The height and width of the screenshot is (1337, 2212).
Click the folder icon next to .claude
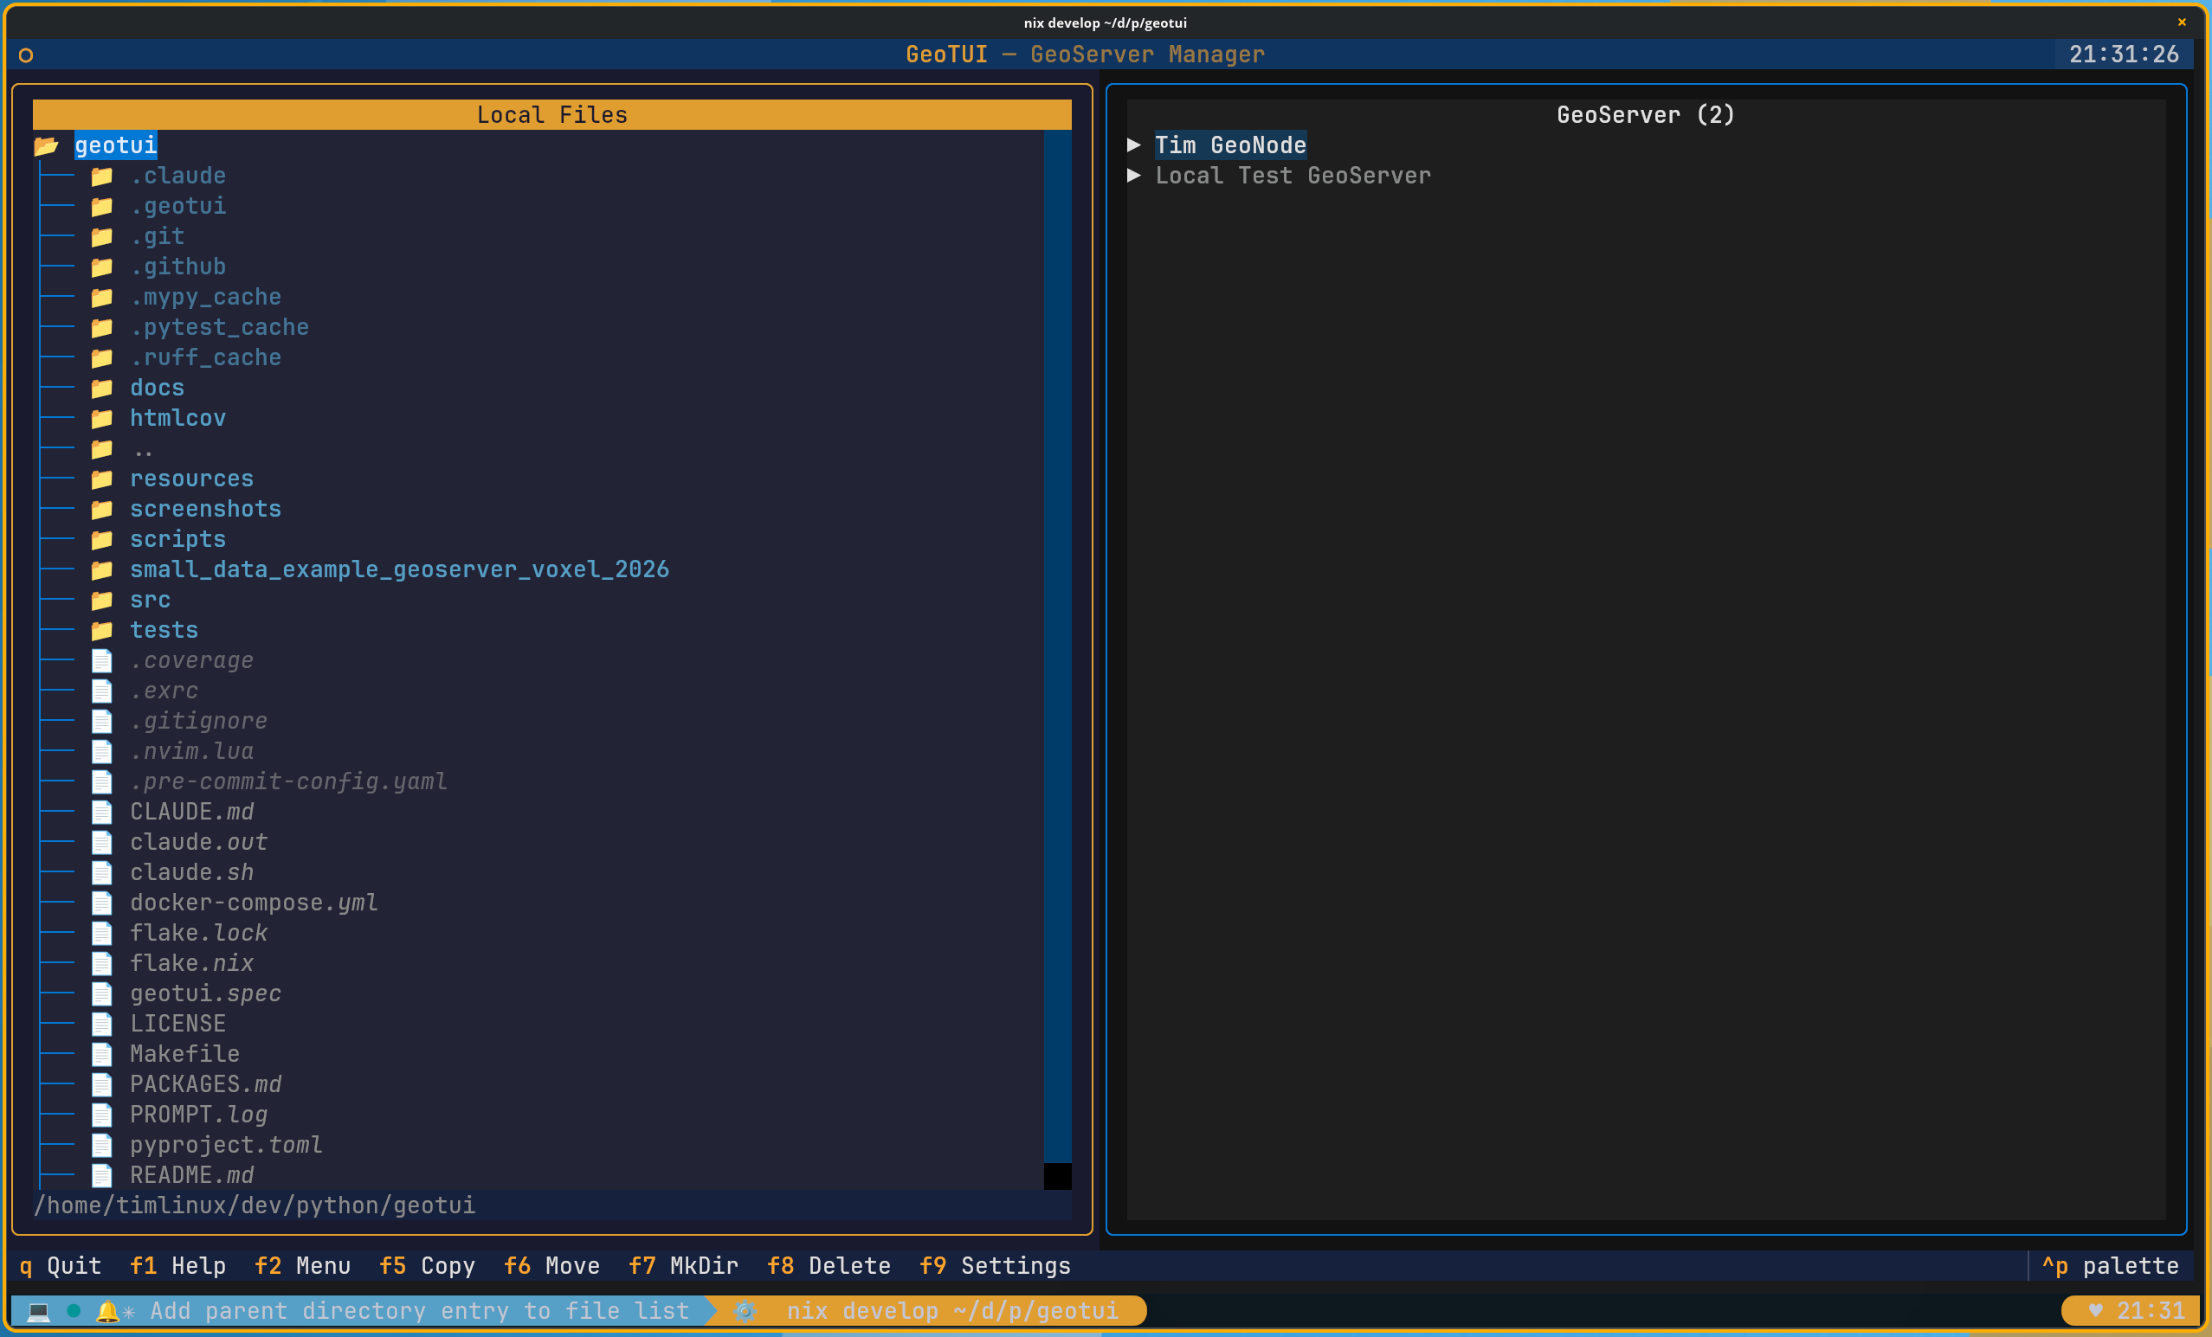tap(101, 176)
